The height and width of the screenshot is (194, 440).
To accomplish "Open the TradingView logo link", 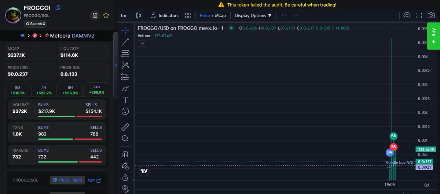I will pos(144,171).
